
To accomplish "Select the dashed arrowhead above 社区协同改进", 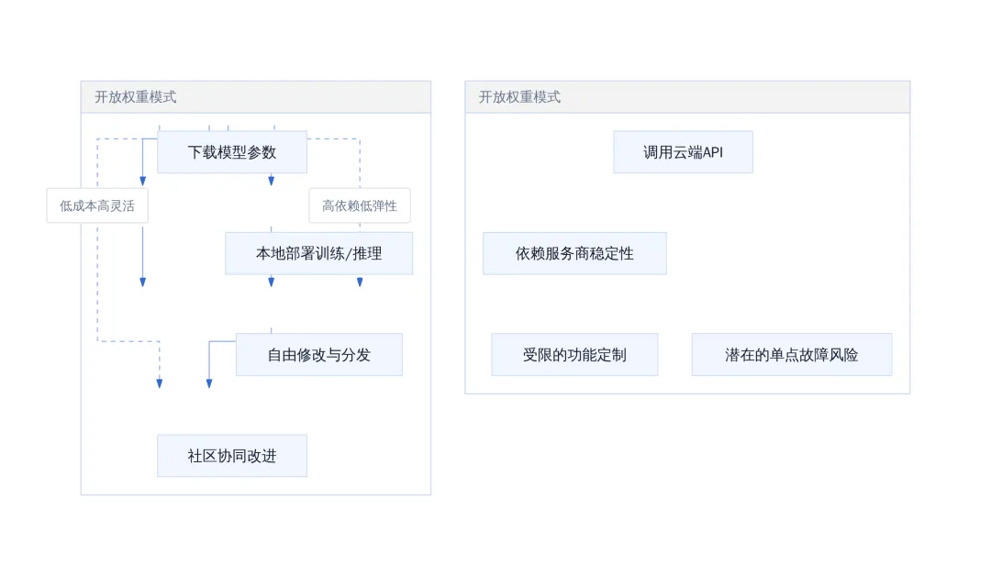I will tap(160, 383).
